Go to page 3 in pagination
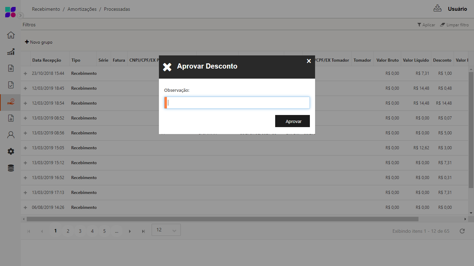The image size is (474, 266). pyautogui.click(x=80, y=231)
